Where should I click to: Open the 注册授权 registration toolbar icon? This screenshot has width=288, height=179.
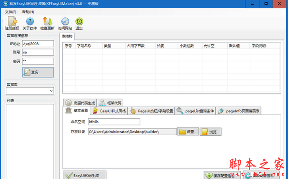[12, 23]
